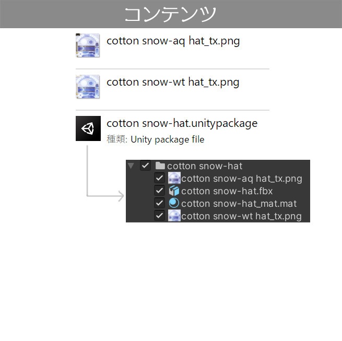Open the cotton snow-aq hat_tx.png file name
This screenshot has width=342, height=341.
(173, 41)
